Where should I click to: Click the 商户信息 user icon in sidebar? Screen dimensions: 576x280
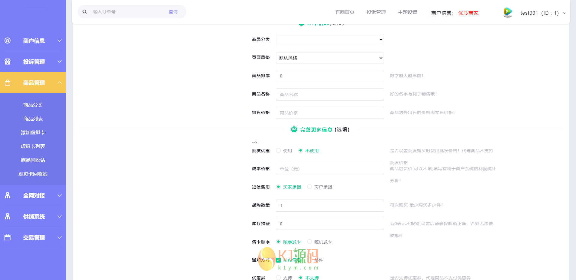pos(7,41)
